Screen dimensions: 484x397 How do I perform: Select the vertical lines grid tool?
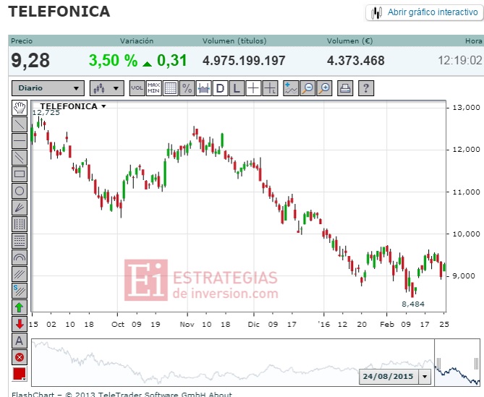tap(20, 224)
